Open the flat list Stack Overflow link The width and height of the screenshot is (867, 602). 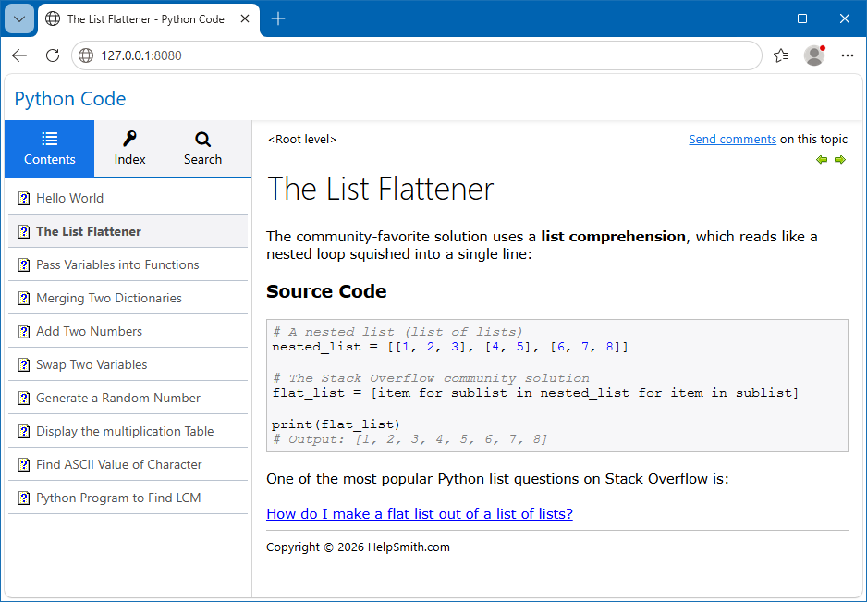[419, 514]
